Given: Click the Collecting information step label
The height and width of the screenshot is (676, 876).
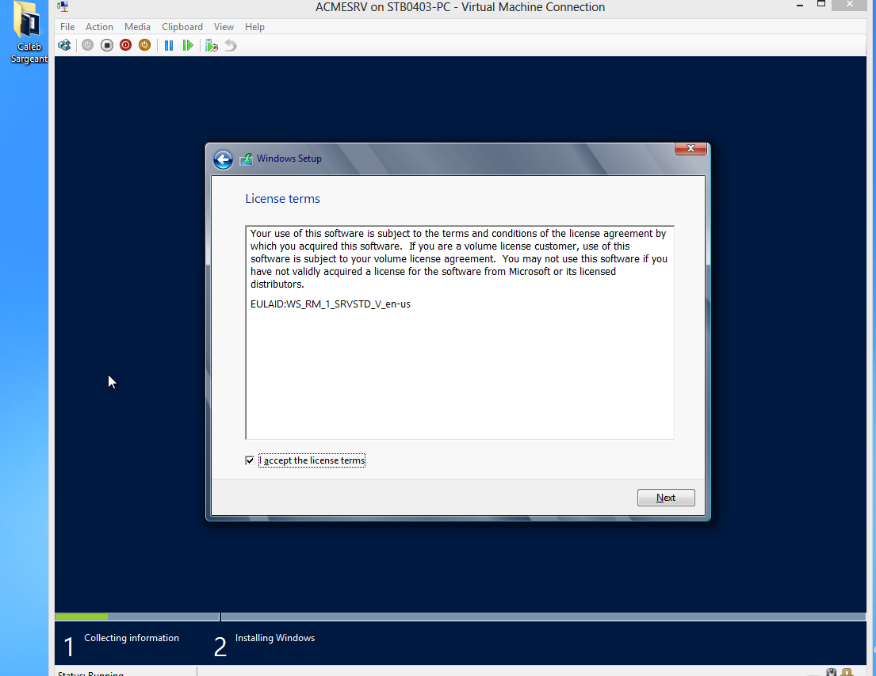Looking at the screenshot, I should [132, 638].
